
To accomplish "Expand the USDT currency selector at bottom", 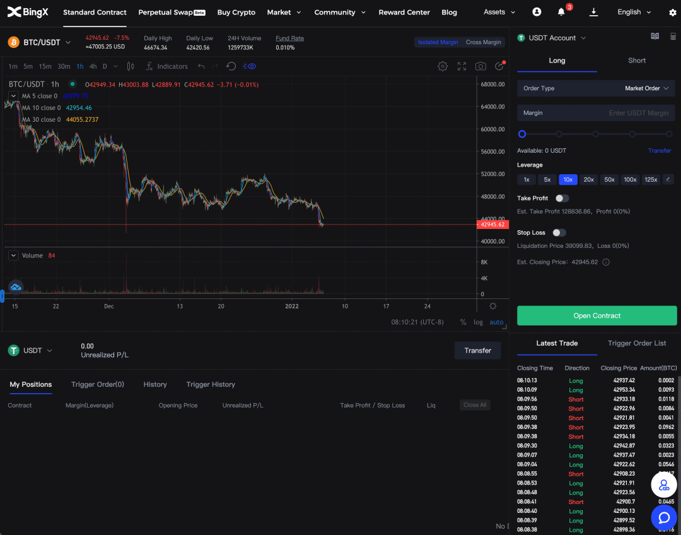I will pyautogui.click(x=50, y=351).
